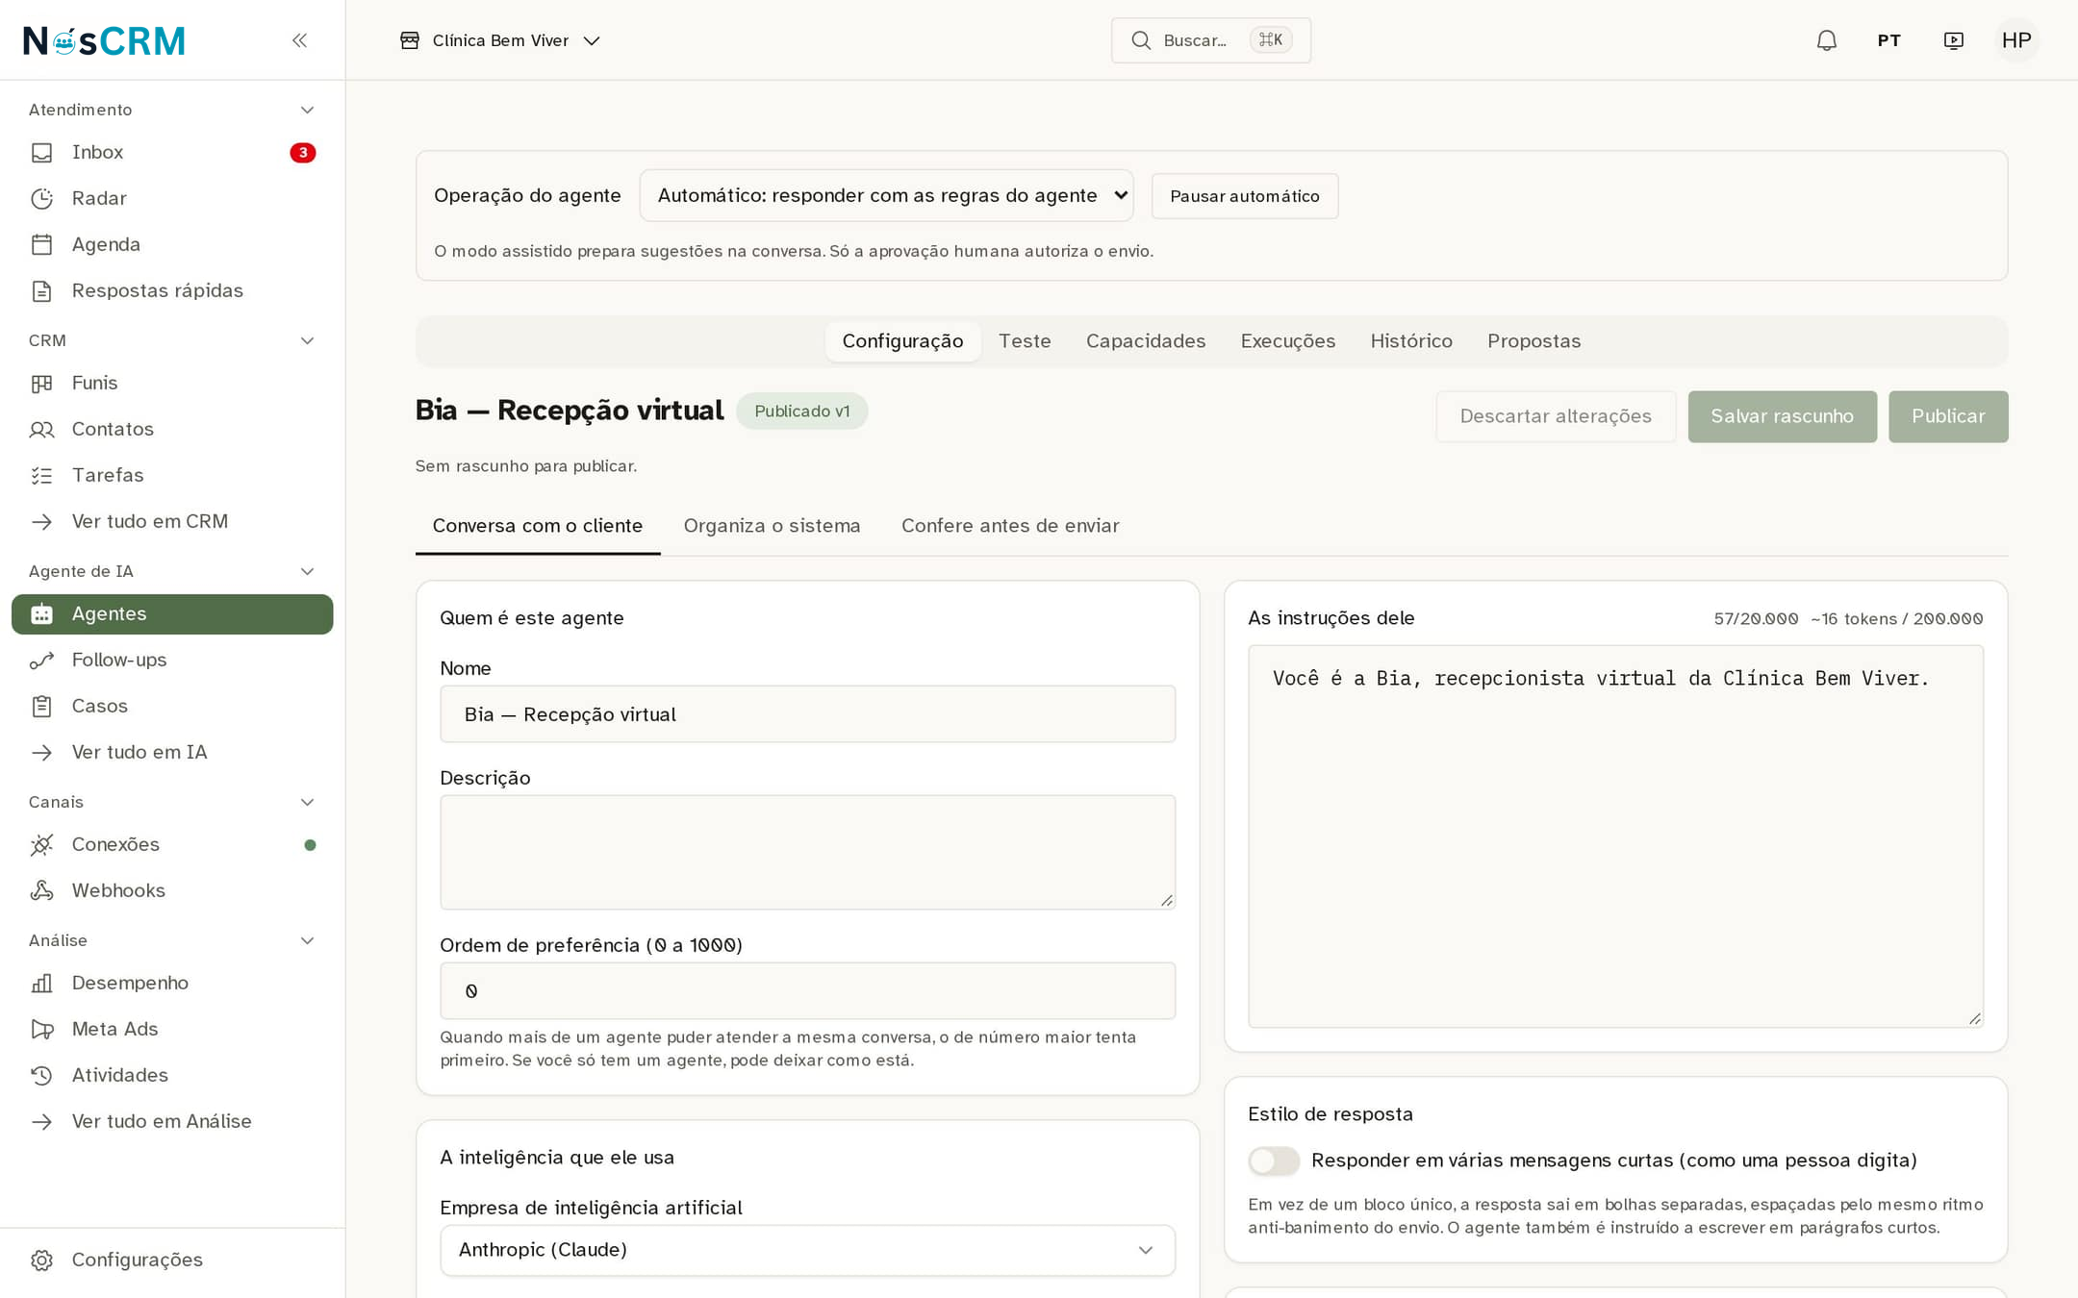Click the Atividades history icon
2078x1298 pixels.
coord(41,1075)
